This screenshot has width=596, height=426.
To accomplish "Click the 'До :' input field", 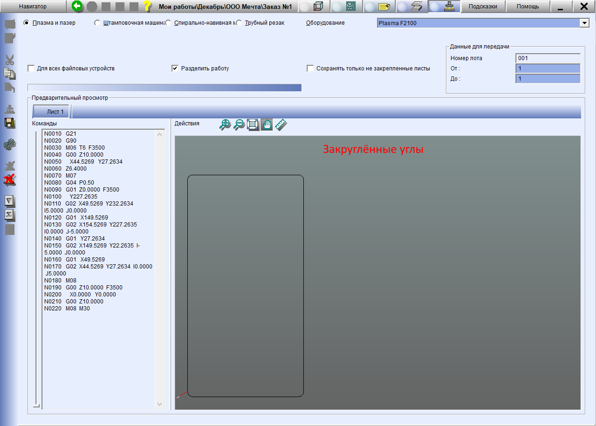I will pyautogui.click(x=548, y=79).
